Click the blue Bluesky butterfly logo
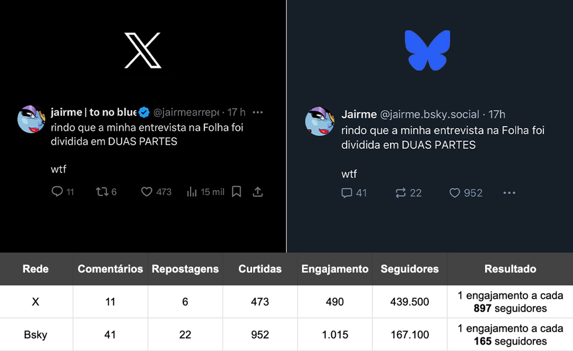The width and height of the screenshot is (573, 351). [x=427, y=50]
